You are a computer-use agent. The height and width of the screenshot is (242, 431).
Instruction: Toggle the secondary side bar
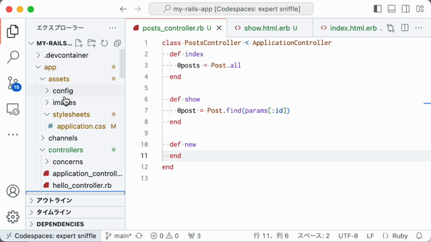pyautogui.click(x=405, y=9)
